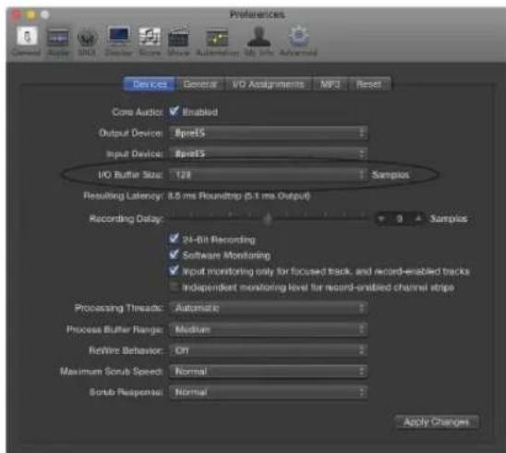Screen dimensions: 506x453
Task: Click the Recording Delay samples value field
Action: tap(400, 219)
